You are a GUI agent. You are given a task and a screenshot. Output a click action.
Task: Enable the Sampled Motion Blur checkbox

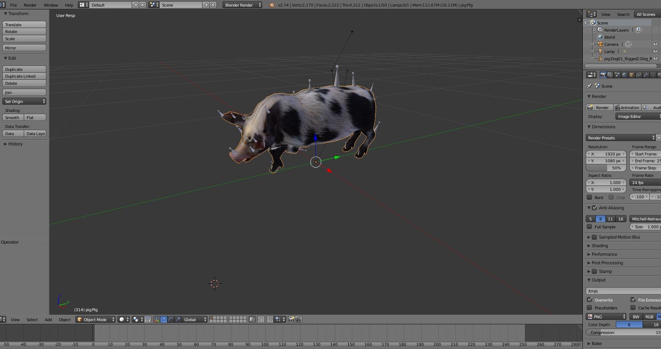coord(595,237)
